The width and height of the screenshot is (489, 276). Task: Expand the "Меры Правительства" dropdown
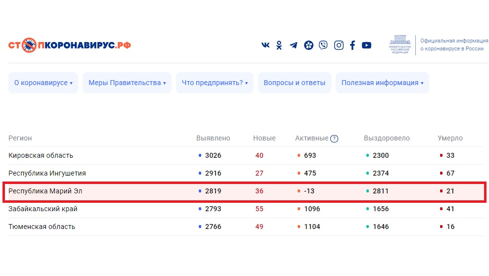tap(127, 83)
